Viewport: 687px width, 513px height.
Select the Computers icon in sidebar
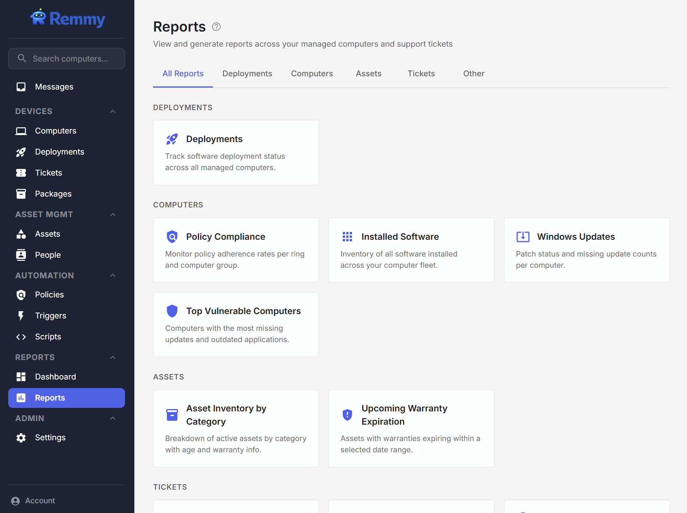point(21,131)
